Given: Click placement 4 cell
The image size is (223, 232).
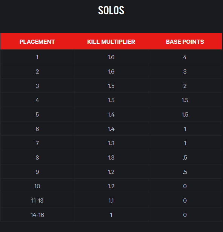Looking at the screenshot, I should click(x=37, y=100).
